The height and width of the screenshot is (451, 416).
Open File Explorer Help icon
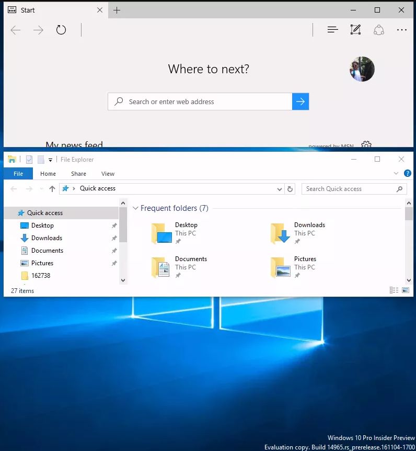pyautogui.click(x=408, y=173)
